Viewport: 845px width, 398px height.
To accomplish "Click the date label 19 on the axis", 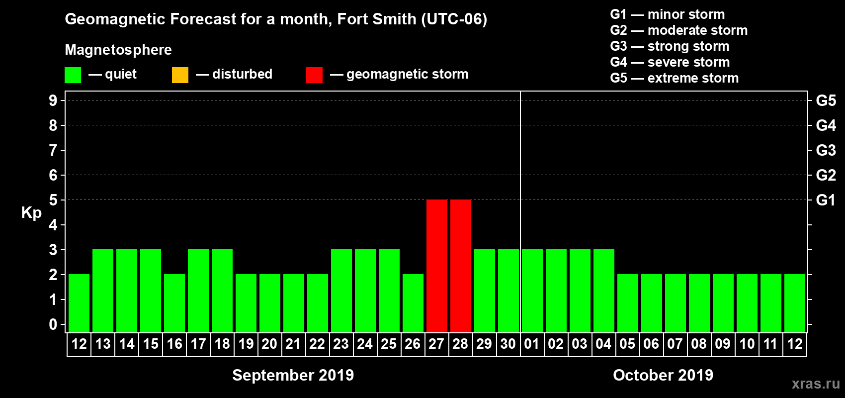I will click(246, 344).
